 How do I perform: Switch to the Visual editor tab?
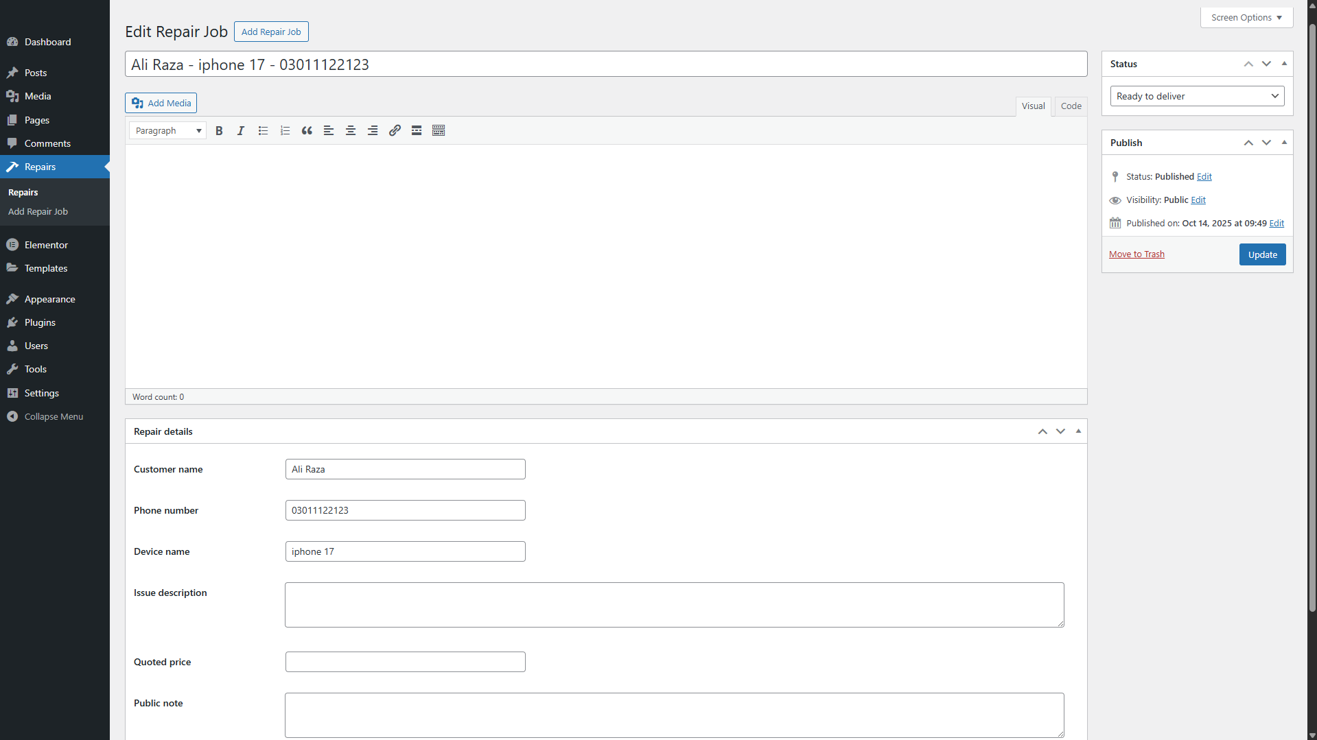coord(1033,106)
